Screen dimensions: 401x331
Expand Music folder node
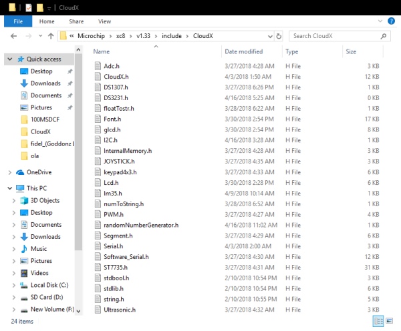(x=14, y=249)
